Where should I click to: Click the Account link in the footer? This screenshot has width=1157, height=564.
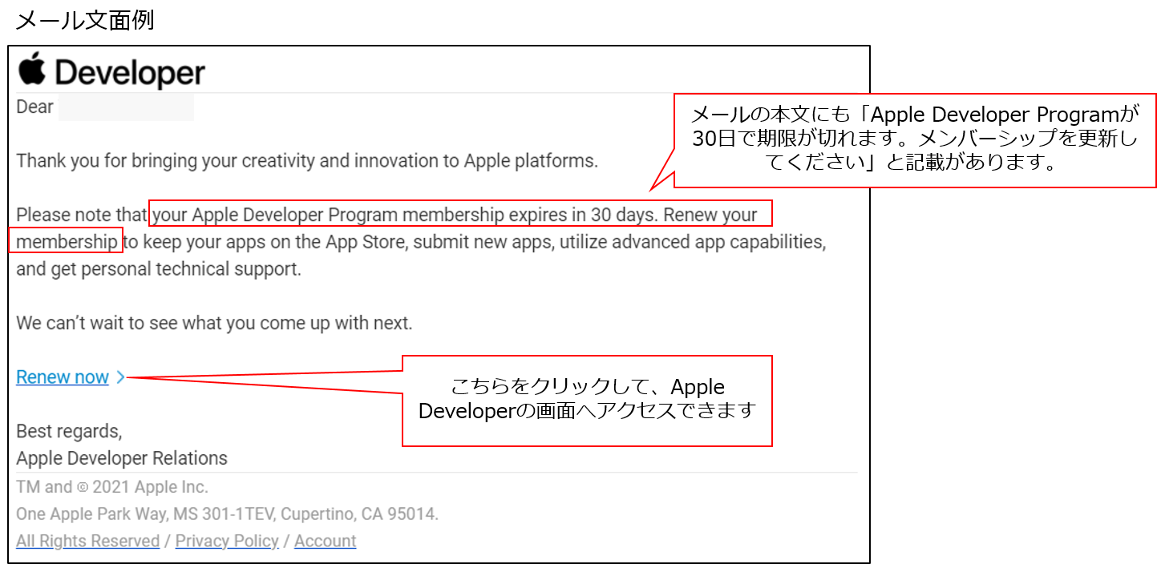(x=325, y=541)
